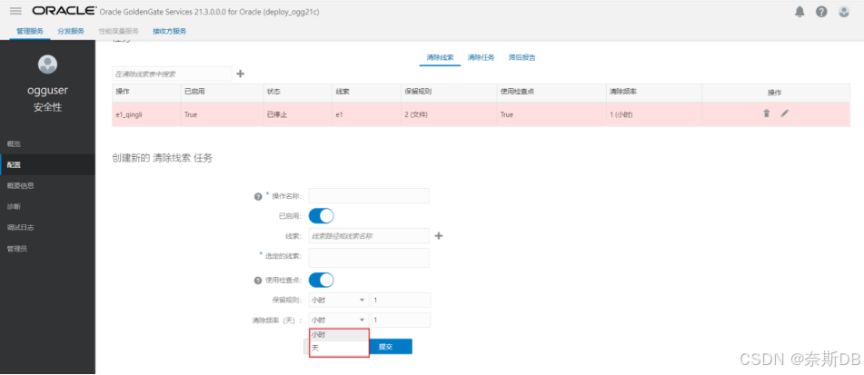Click the plus icon beside the search box
The image size is (864, 375).
tap(241, 74)
